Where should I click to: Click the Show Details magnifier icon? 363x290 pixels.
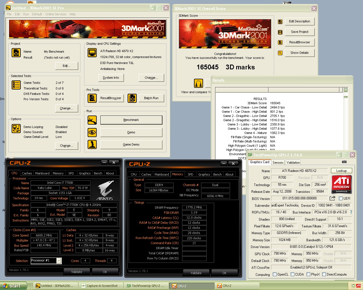pos(280,53)
